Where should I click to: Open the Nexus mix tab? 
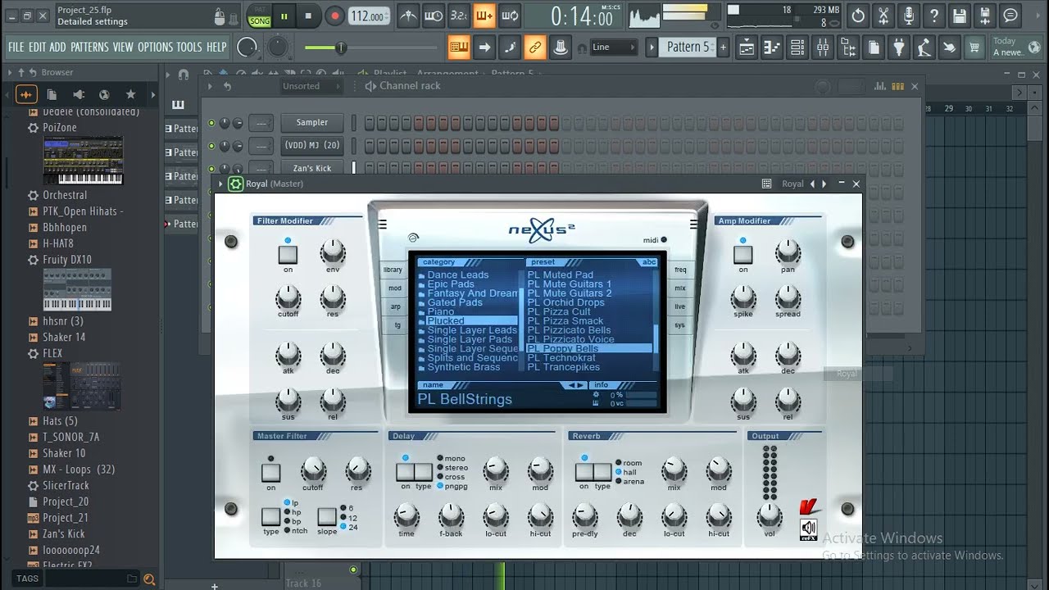pos(680,288)
